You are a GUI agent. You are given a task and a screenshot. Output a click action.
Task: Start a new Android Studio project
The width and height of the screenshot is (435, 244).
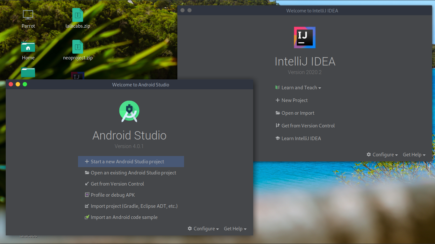127,161
